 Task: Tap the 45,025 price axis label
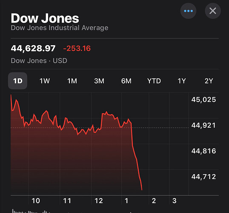pyautogui.click(x=203, y=100)
